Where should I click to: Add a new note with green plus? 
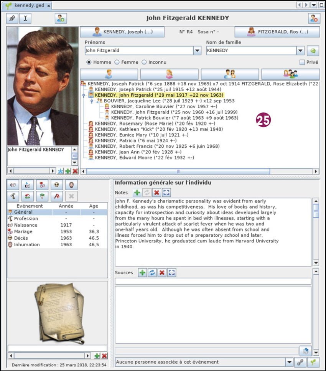[x=137, y=193]
